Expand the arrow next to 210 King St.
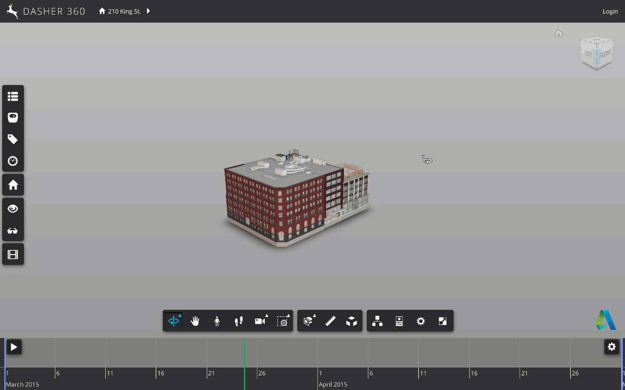Viewport: 625px width, 390px height. [x=149, y=11]
